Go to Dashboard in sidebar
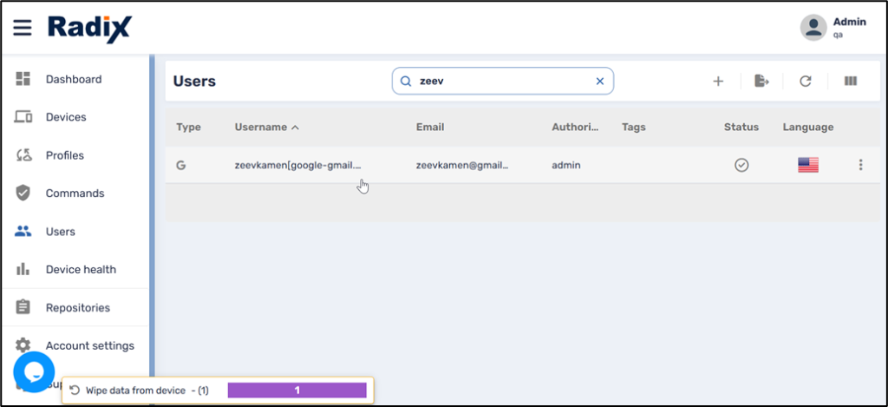 tap(74, 79)
